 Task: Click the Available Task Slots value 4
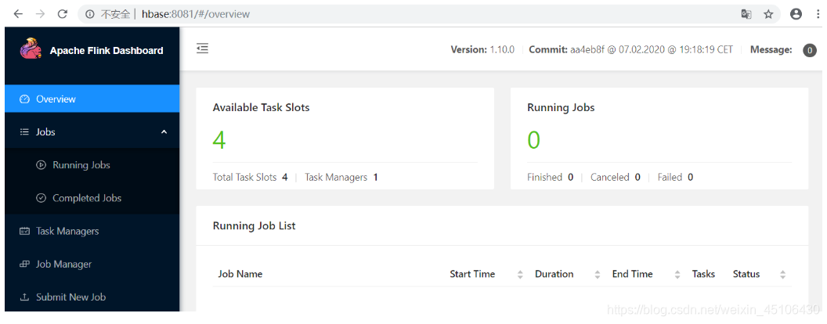pos(219,140)
